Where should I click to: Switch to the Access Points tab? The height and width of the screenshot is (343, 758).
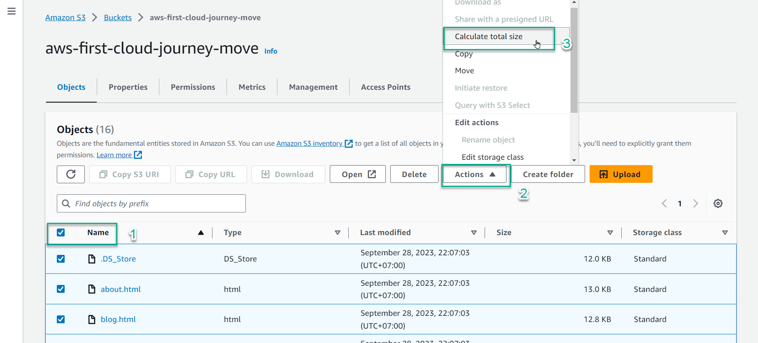(x=386, y=87)
